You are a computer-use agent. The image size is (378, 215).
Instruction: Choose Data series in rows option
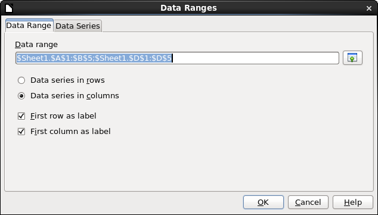(x=21, y=80)
